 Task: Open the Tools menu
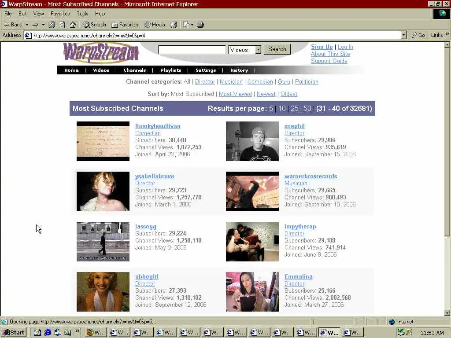[82, 14]
